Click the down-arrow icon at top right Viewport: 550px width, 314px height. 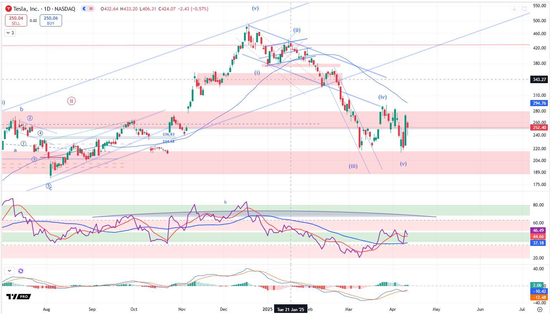tap(515, 9)
